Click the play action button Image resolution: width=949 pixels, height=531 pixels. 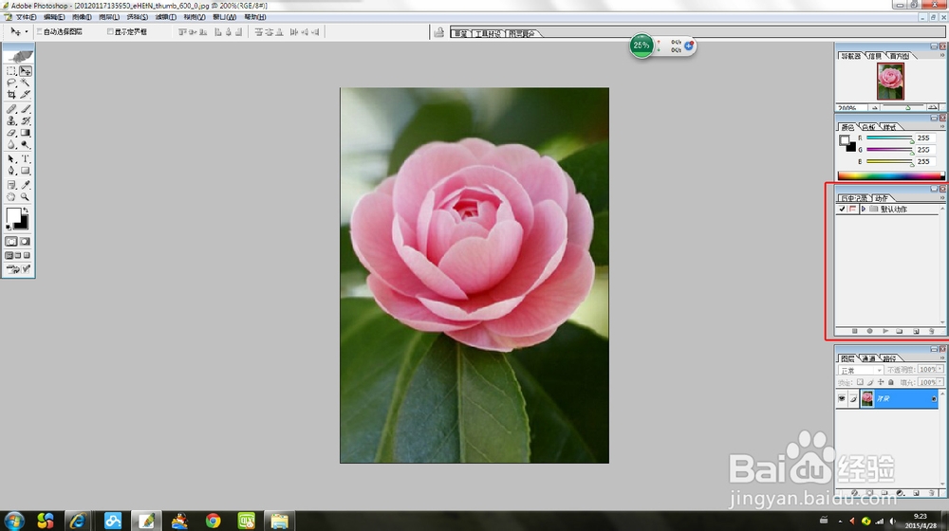(884, 332)
